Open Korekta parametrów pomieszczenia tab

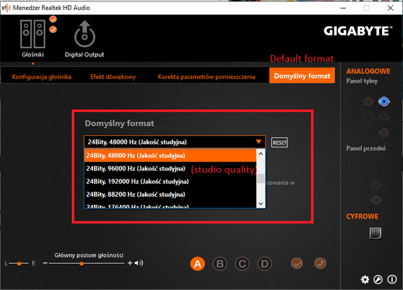click(x=207, y=77)
